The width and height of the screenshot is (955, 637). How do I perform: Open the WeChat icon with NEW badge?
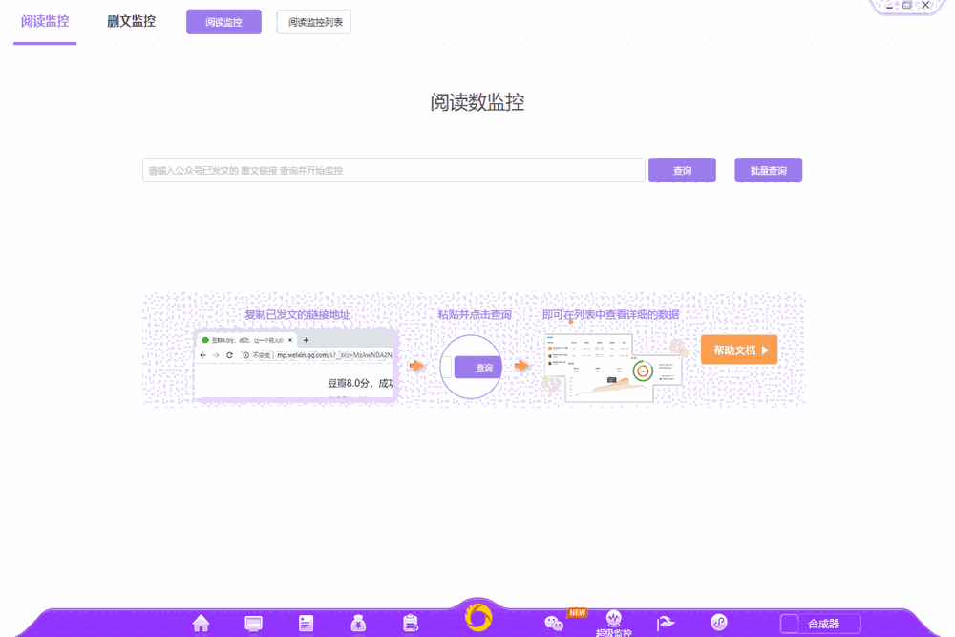(x=555, y=622)
